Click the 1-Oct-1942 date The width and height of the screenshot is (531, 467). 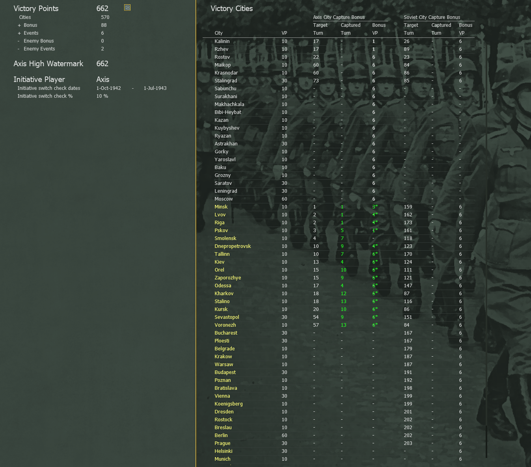tap(109, 88)
